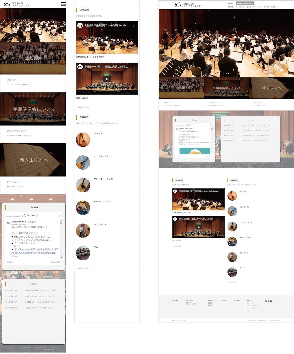The height and width of the screenshot is (354, 294).
Task: Click 新入生の方へ in the desktop footer
Action: [x=211, y=300]
